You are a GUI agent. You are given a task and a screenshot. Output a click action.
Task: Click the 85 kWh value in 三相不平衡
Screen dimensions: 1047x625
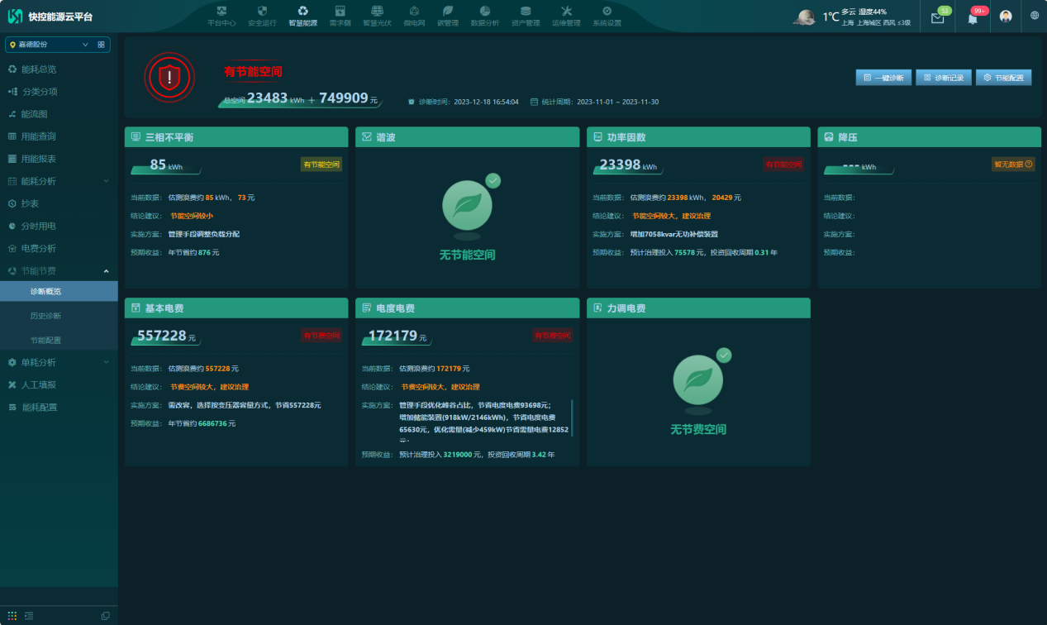166,165
